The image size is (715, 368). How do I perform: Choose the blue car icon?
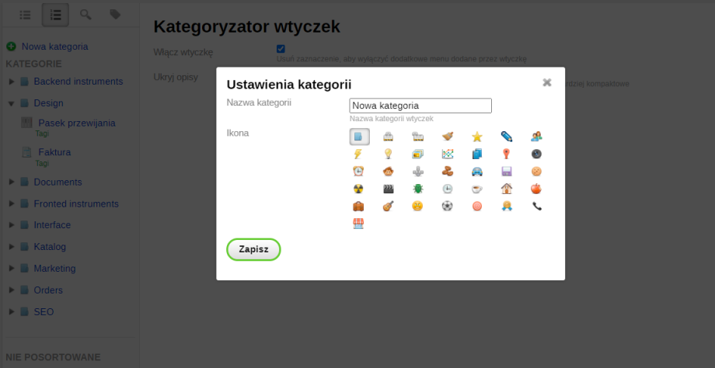477,172
